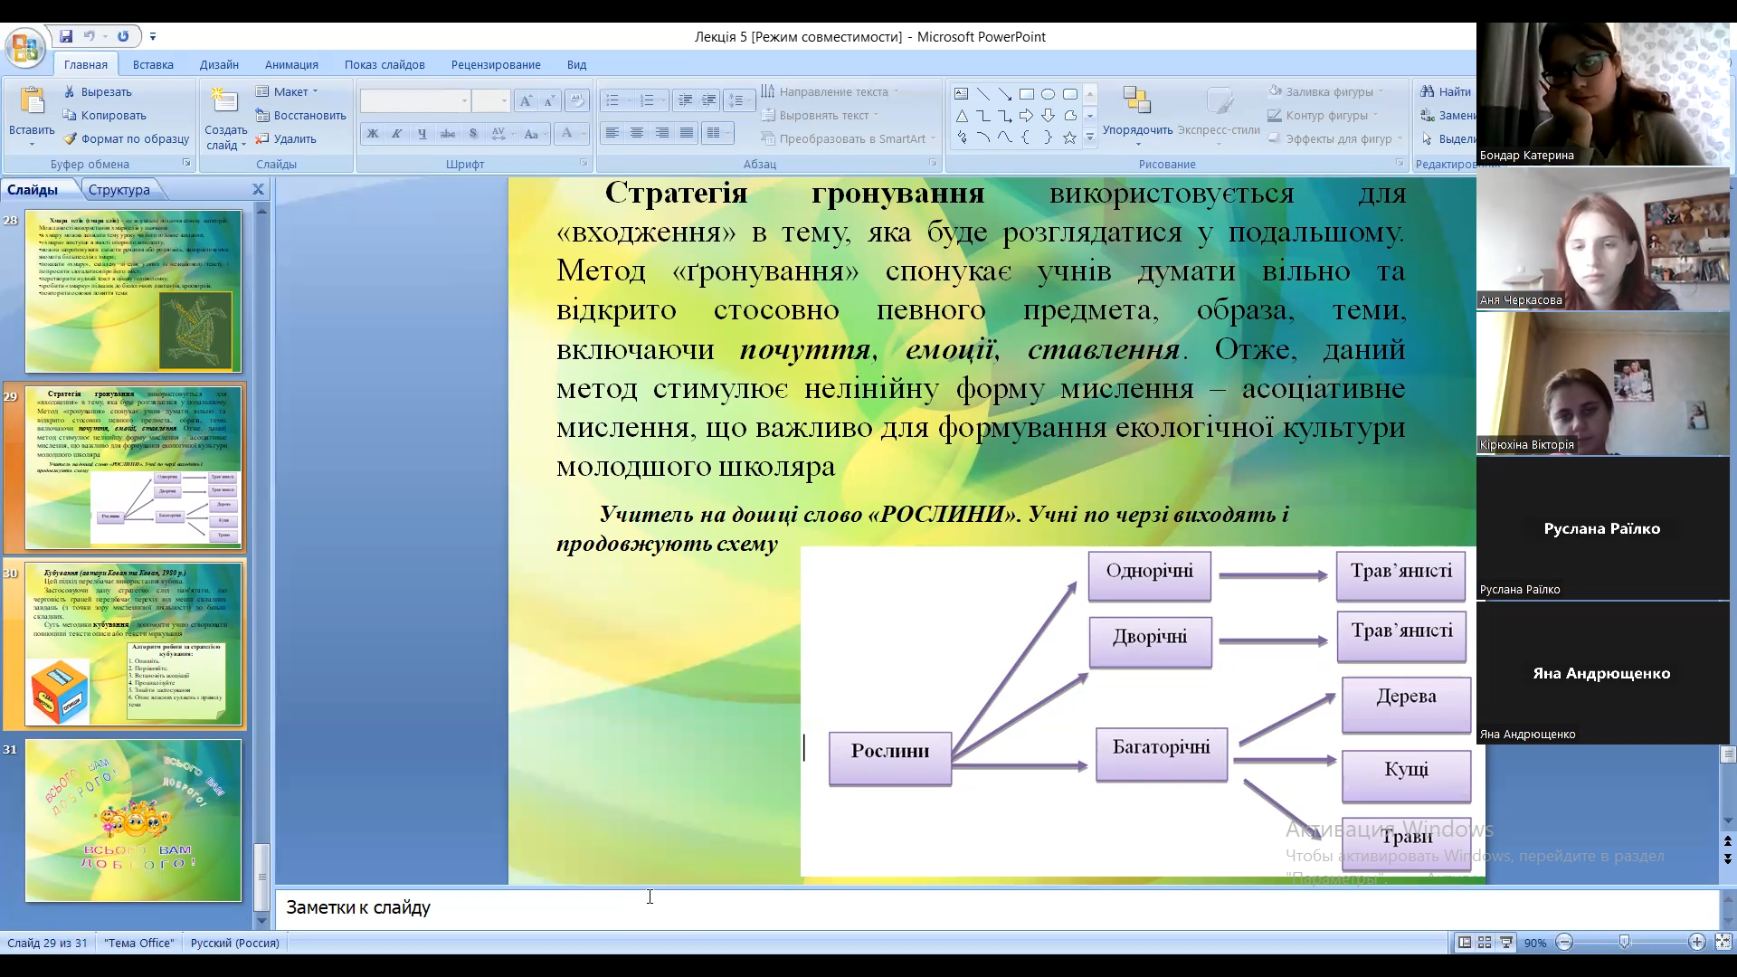
Task: Open the font name combo box
Action: tap(415, 100)
